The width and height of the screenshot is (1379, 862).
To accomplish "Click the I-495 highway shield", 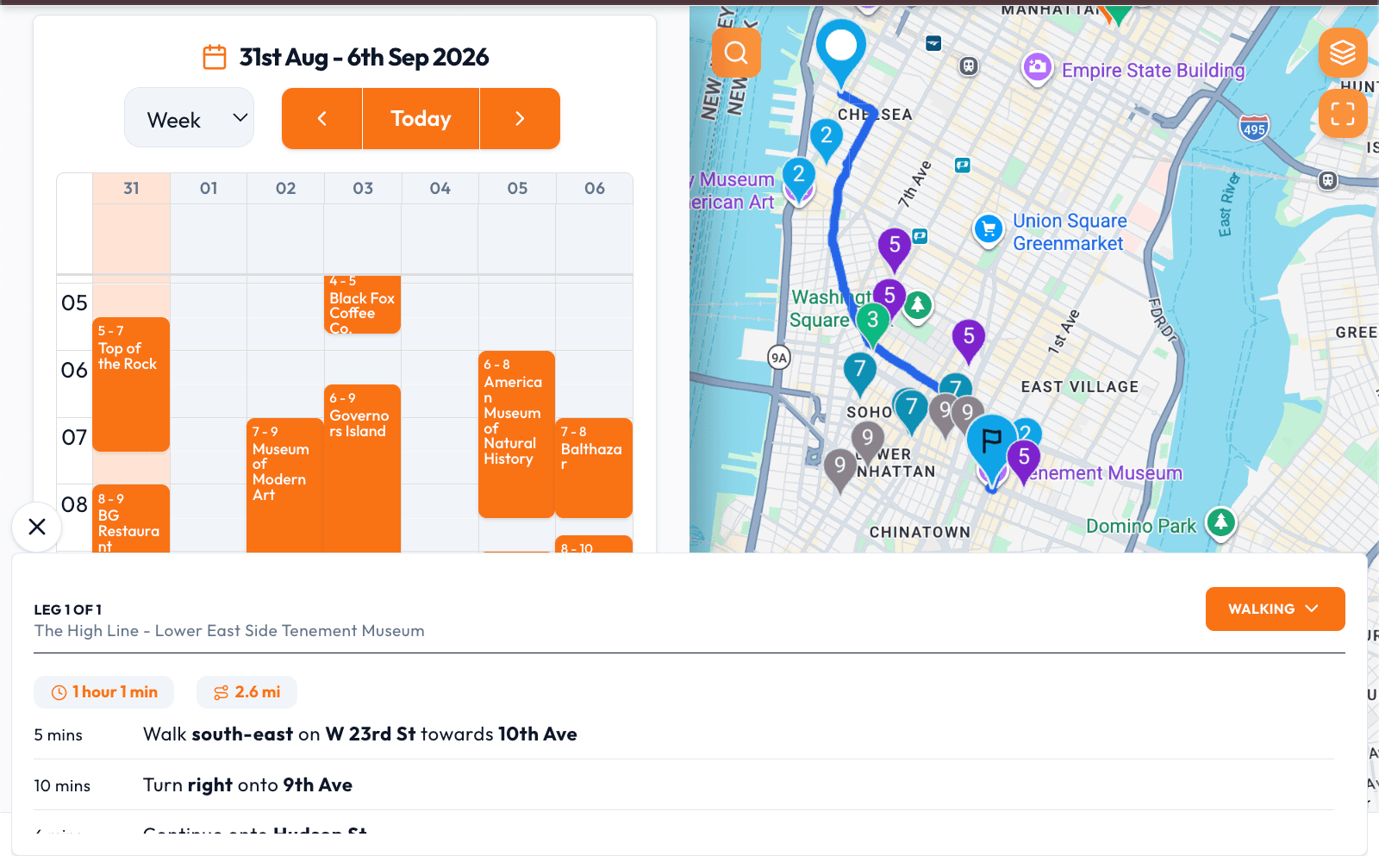I will [x=1254, y=128].
